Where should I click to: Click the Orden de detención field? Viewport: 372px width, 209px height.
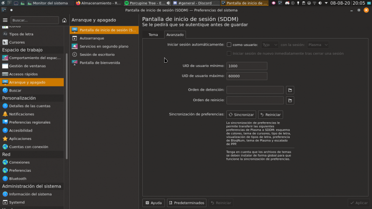pyautogui.click(x=255, y=90)
